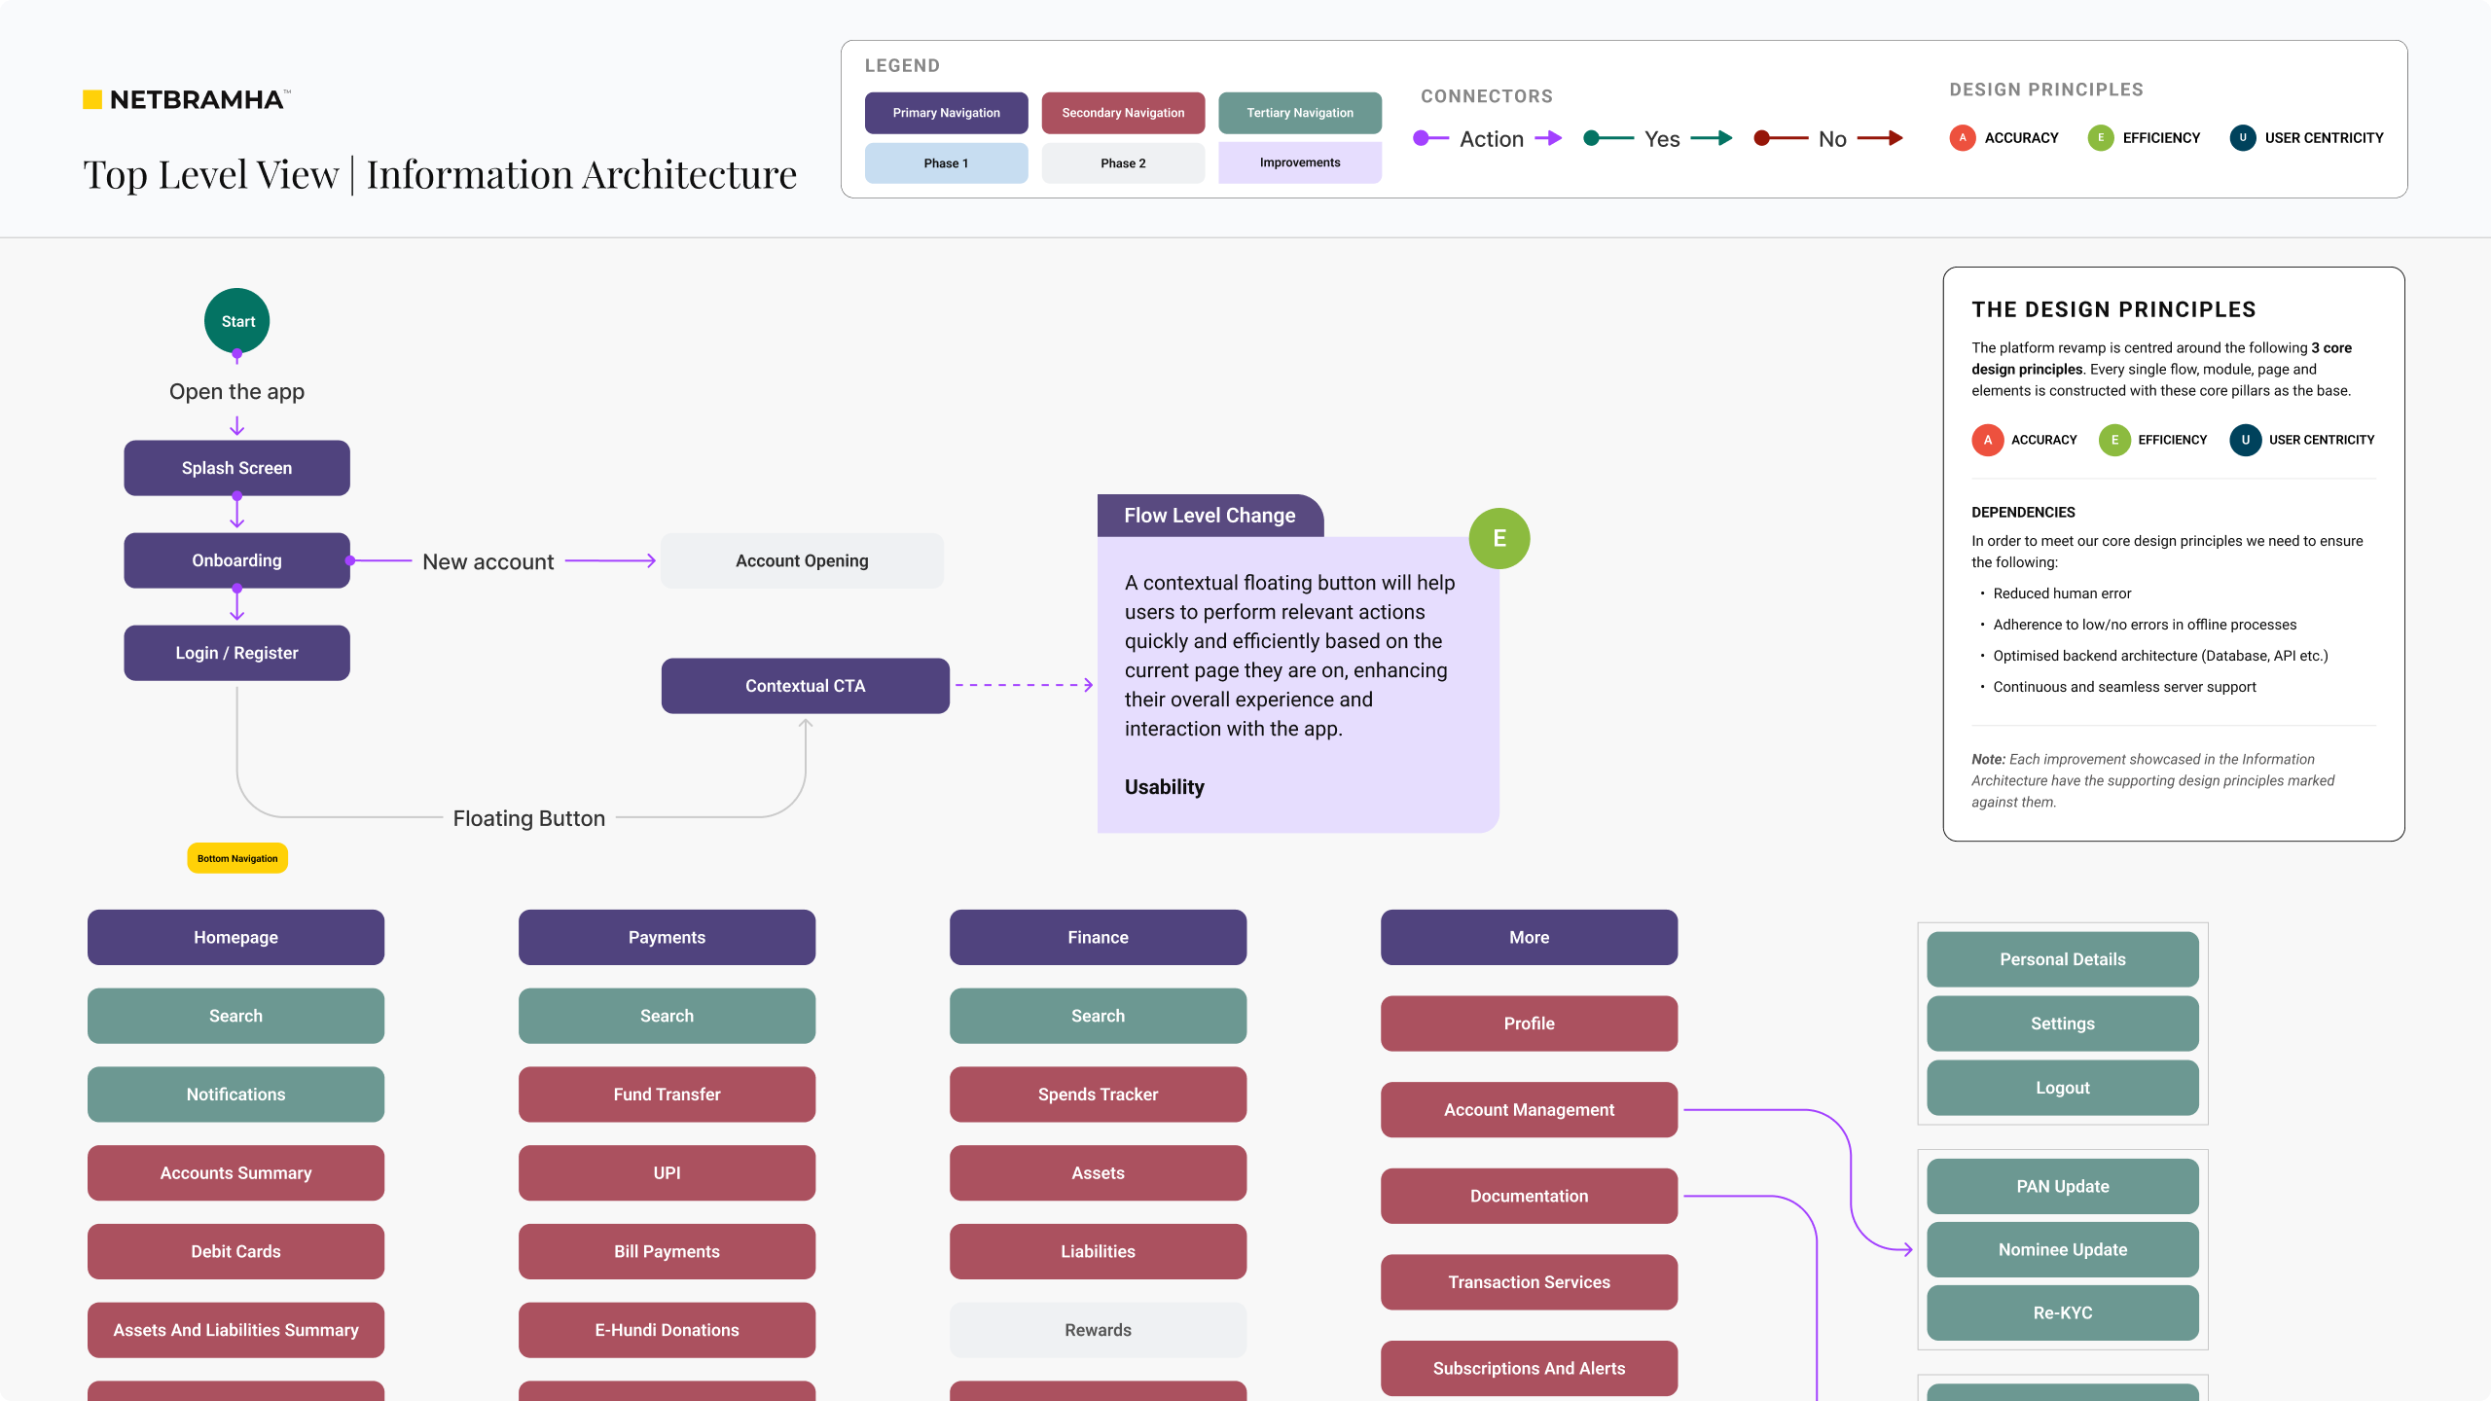Select the Phase 1 legend chip
The height and width of the screenshot is (1401, 2491).
pyautogui.click(x=946, y=162)
